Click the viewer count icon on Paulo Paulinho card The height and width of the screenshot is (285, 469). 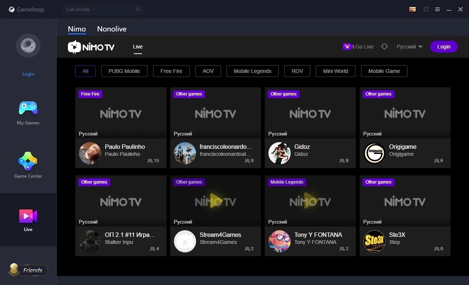tap(150, 161)
